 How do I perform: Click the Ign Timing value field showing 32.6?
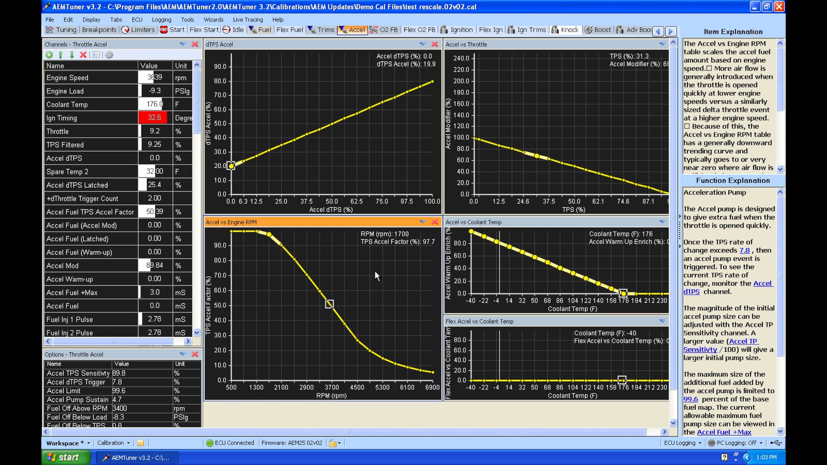click(x=154, y=117)
